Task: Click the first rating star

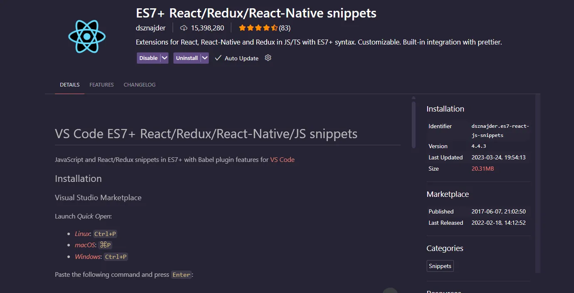Action: (x=242, y=27)
